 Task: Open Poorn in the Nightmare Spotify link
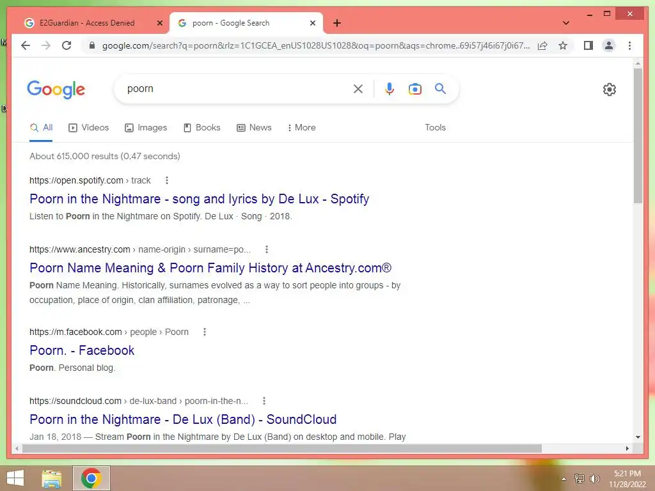[x=200, y=199]
